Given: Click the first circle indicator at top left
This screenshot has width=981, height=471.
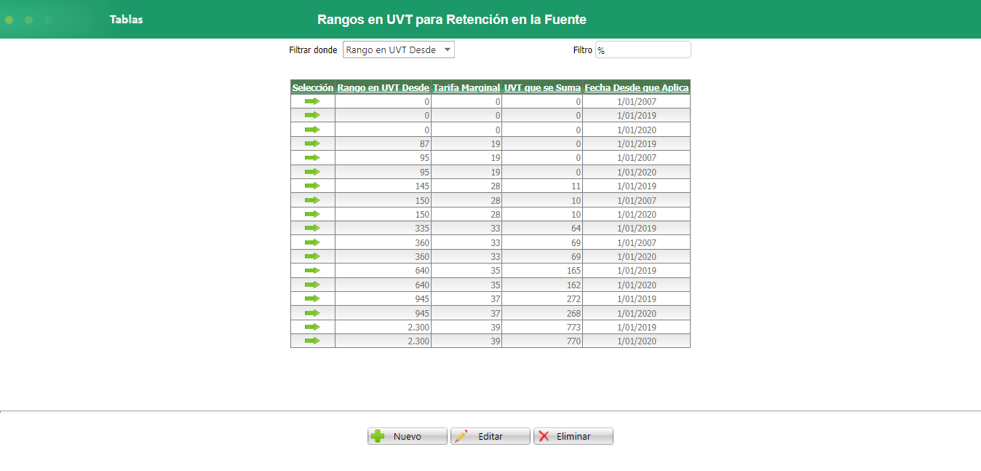Looking at the screenshot, I should coord(9,20).
